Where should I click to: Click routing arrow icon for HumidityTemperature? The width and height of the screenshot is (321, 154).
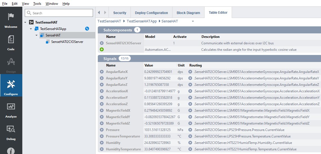[191, 149]
